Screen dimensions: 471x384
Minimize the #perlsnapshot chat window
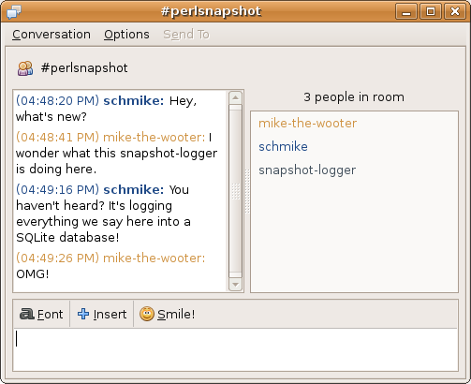tap(406, 12)
